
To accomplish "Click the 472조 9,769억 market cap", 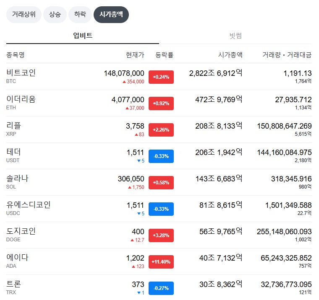I will coord(219,100).
